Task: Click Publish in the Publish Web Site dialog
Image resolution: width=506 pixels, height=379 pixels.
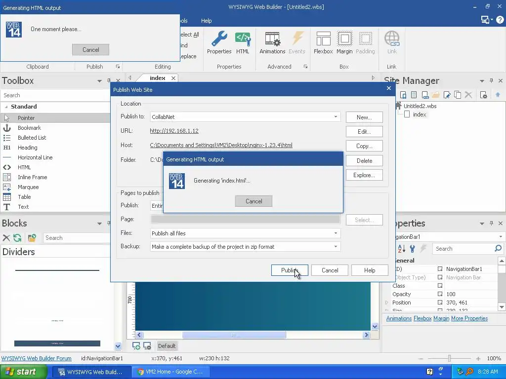Action: (290, 270)
